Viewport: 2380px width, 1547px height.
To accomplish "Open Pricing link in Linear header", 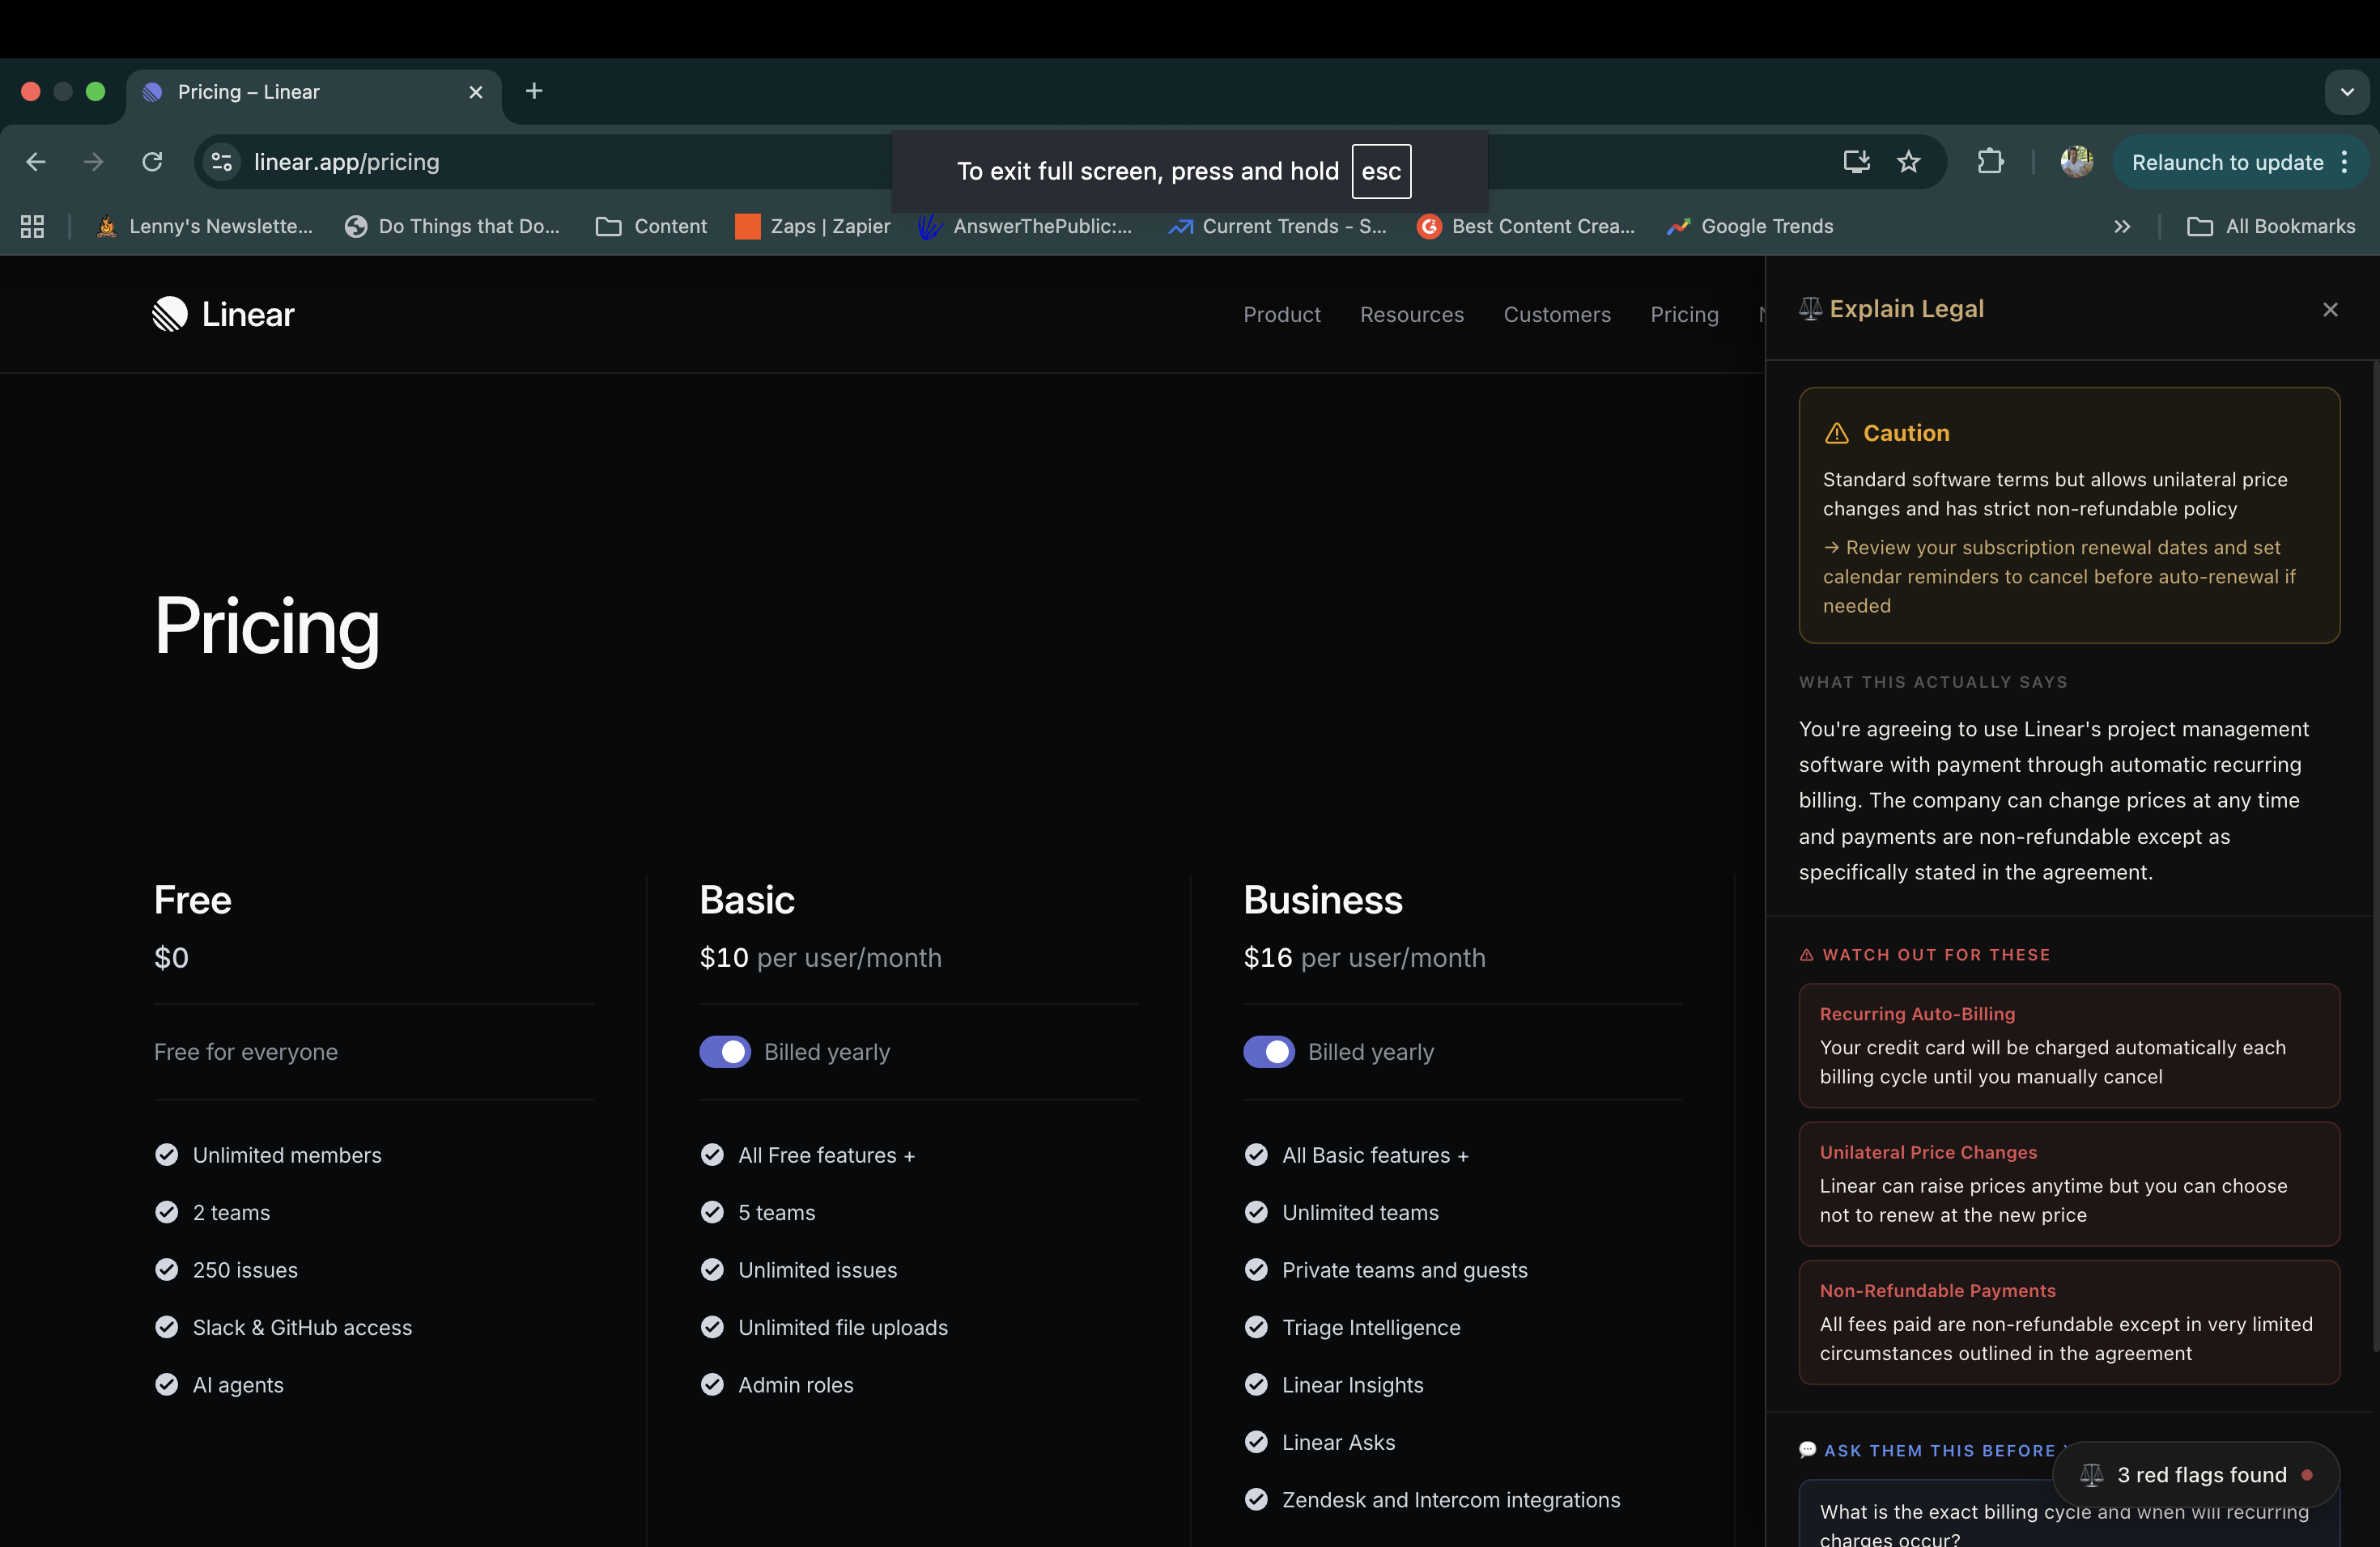I will pyautogui.click(x=1684, y=315).
